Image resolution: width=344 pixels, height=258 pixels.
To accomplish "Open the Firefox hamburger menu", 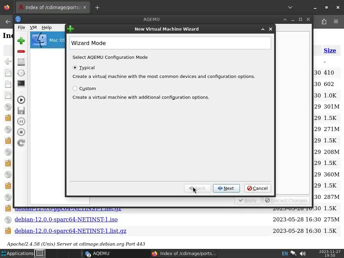I will coord(336,21).
